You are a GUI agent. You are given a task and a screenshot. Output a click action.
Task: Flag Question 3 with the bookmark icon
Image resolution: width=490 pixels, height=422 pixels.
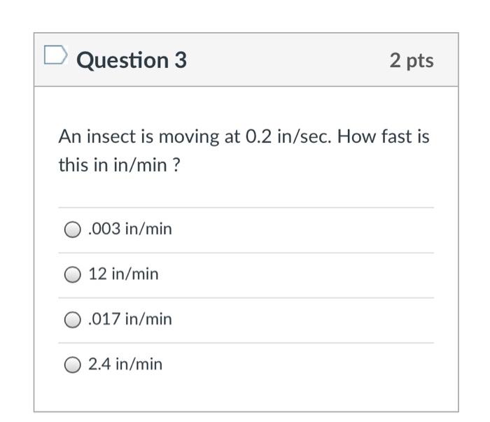[x=54, y=55]
